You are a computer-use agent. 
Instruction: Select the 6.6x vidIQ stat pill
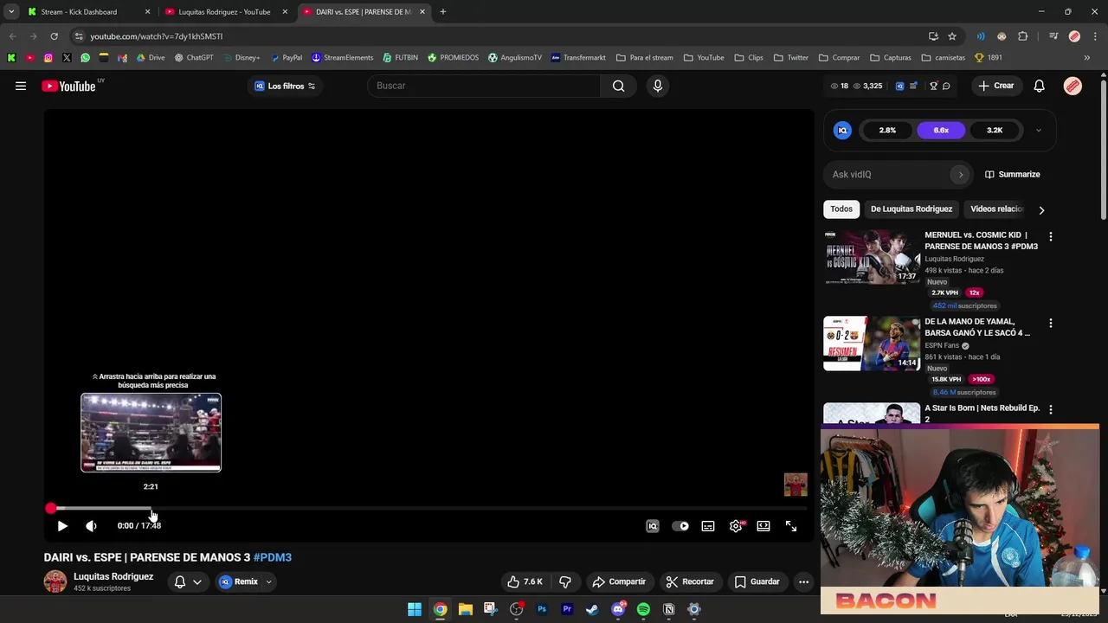click(x=941, y=131)
